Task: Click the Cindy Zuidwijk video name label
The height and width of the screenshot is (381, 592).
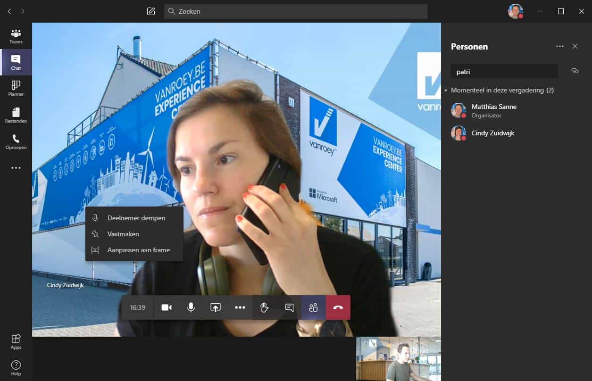Action: click(x=65, y=285)
